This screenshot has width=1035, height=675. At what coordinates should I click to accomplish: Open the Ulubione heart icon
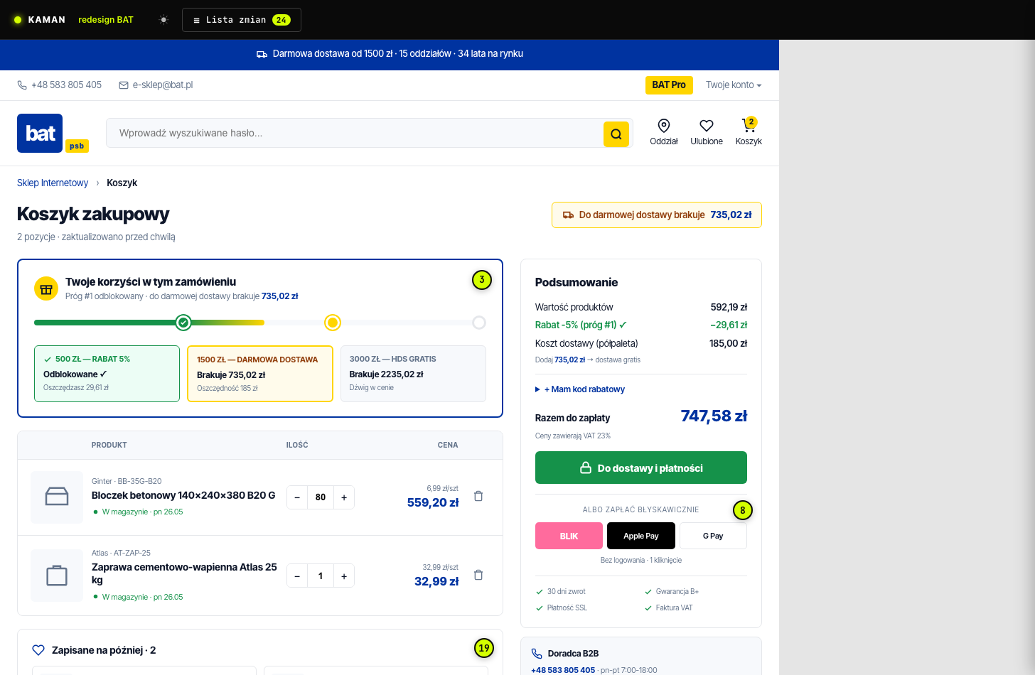click(x=707, y=126)
